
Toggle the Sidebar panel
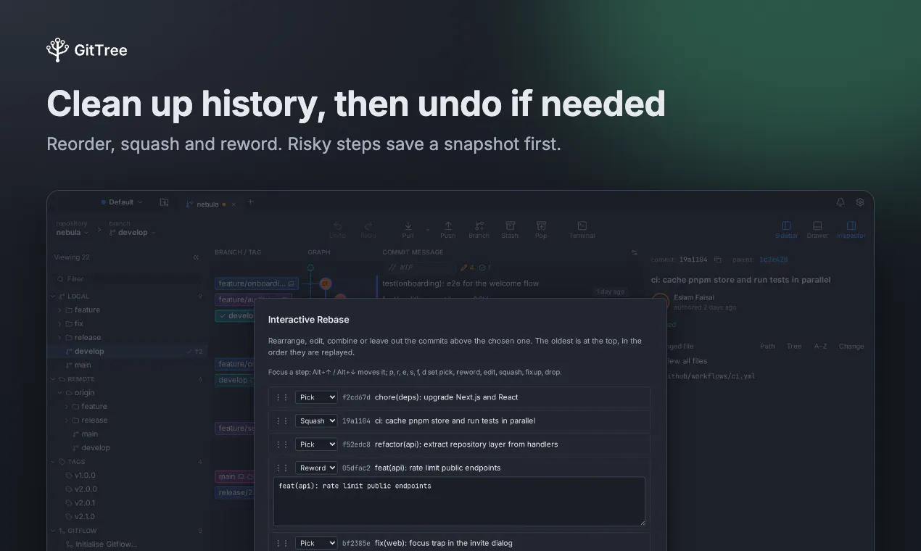point(786,229)
